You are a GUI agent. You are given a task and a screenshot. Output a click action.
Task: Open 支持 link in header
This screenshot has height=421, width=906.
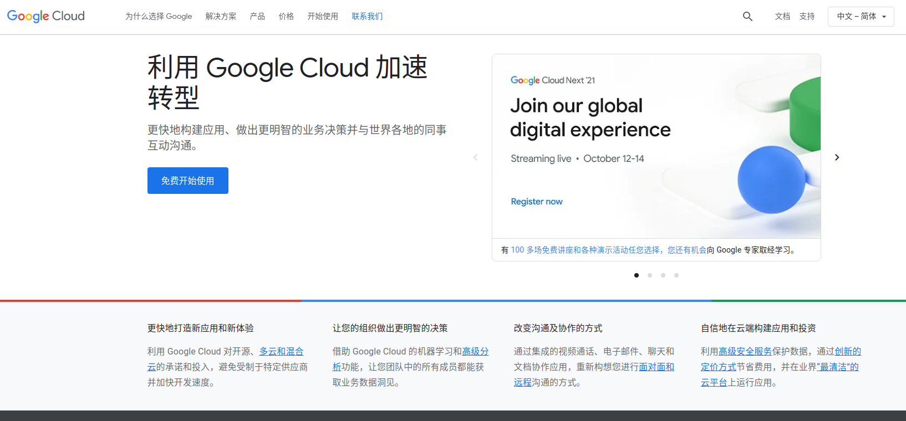tap(807, 17)
